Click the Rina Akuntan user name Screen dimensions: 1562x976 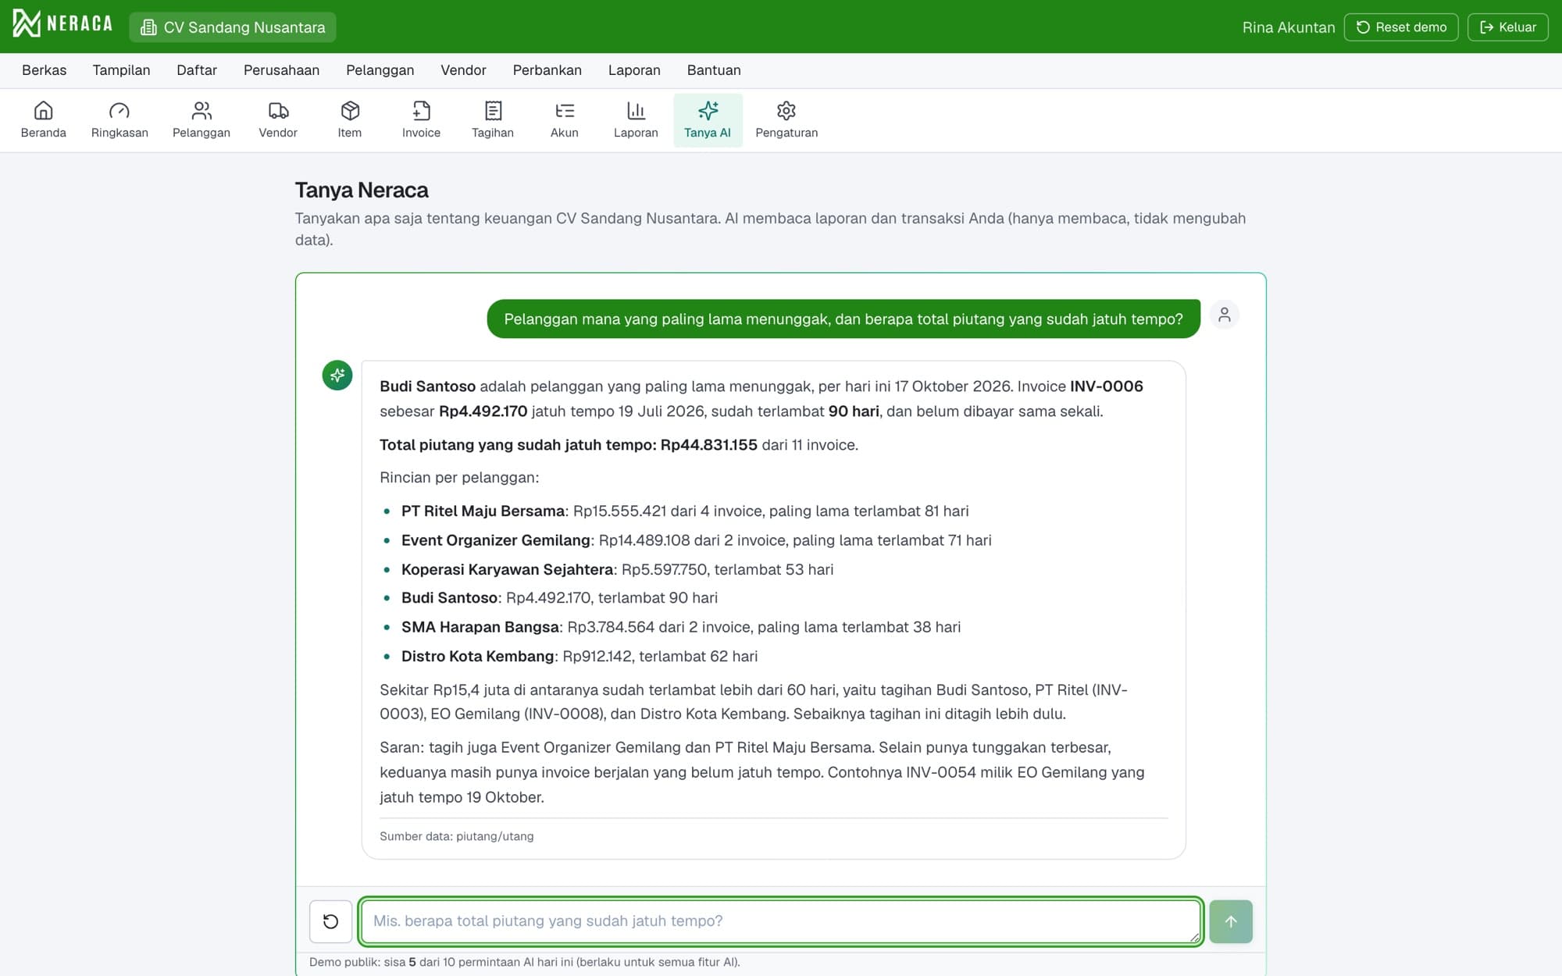1289,27
